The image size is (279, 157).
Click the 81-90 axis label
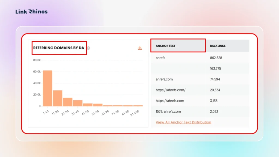(x=125, y=113)
